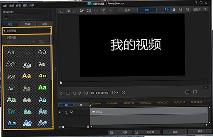This screenshot has width=213, height=137.
Task: Click the 另存为 save as button
Action: click(x=147, y=132)
